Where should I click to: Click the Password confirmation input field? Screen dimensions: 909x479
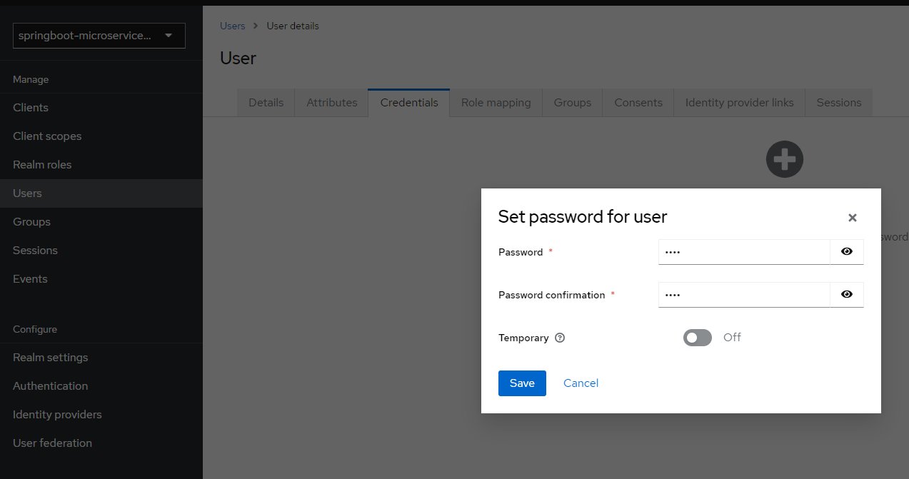(744, 295)
